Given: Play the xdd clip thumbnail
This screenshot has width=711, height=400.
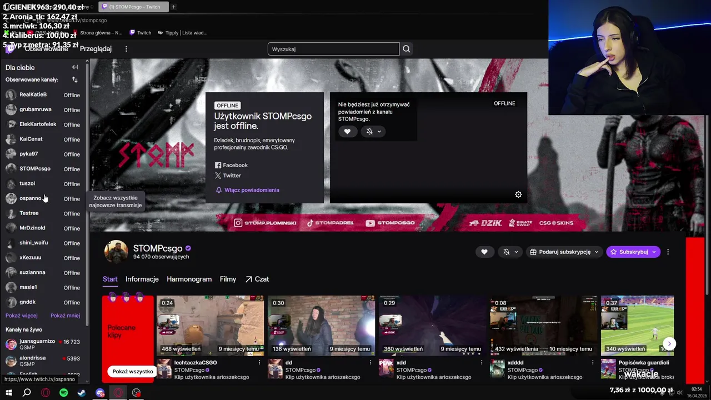Looking at the screenshot, I should tap(432, 326).
